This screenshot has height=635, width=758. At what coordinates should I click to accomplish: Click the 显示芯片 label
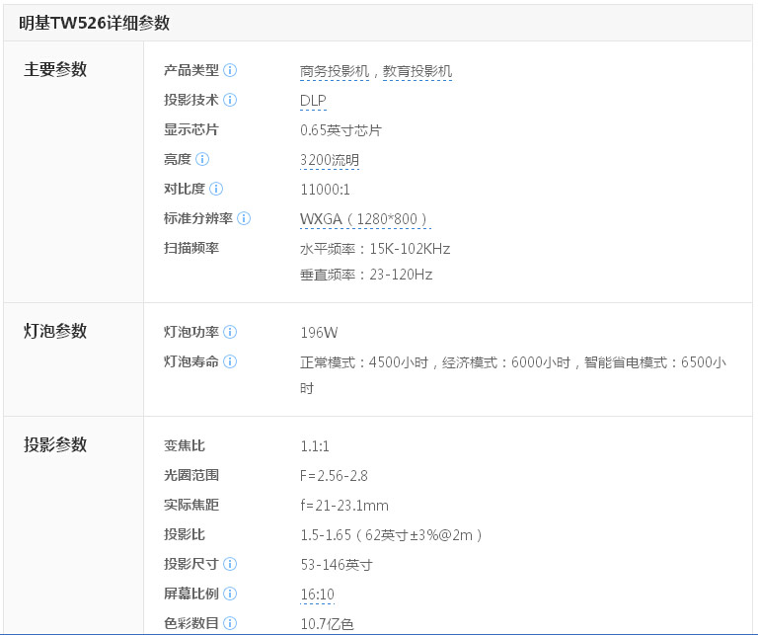(191, 129)
